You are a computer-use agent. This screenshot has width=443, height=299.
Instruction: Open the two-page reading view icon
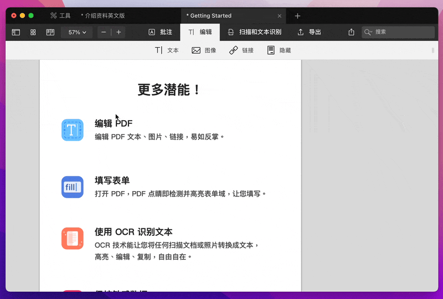tap(50, 33)
